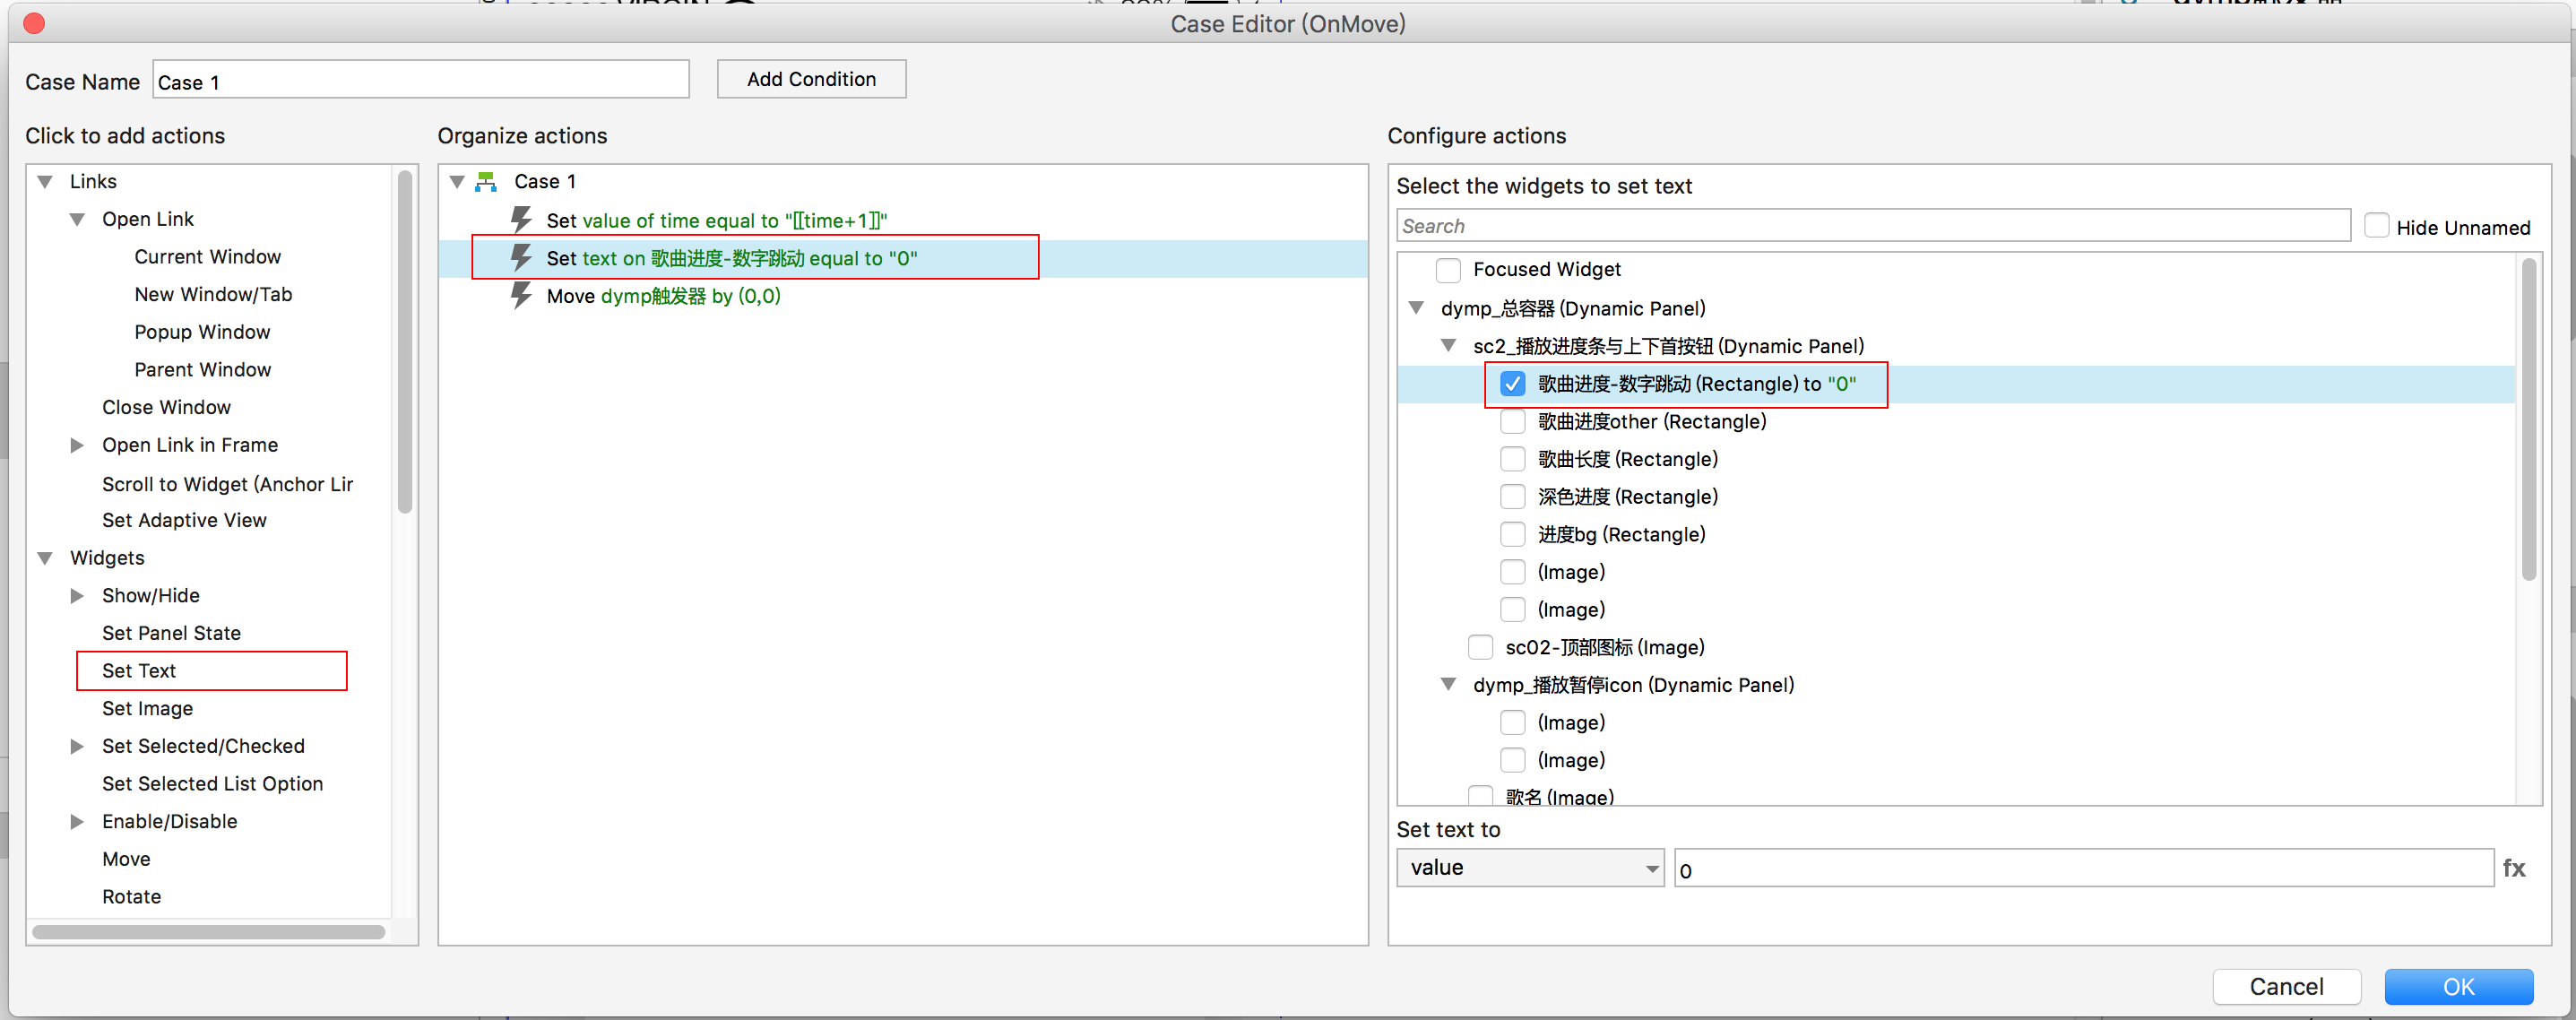Screen dimensions: 2576x1020
Task: Click the lightning icon of Move action
Action: [x=521, y=295]
